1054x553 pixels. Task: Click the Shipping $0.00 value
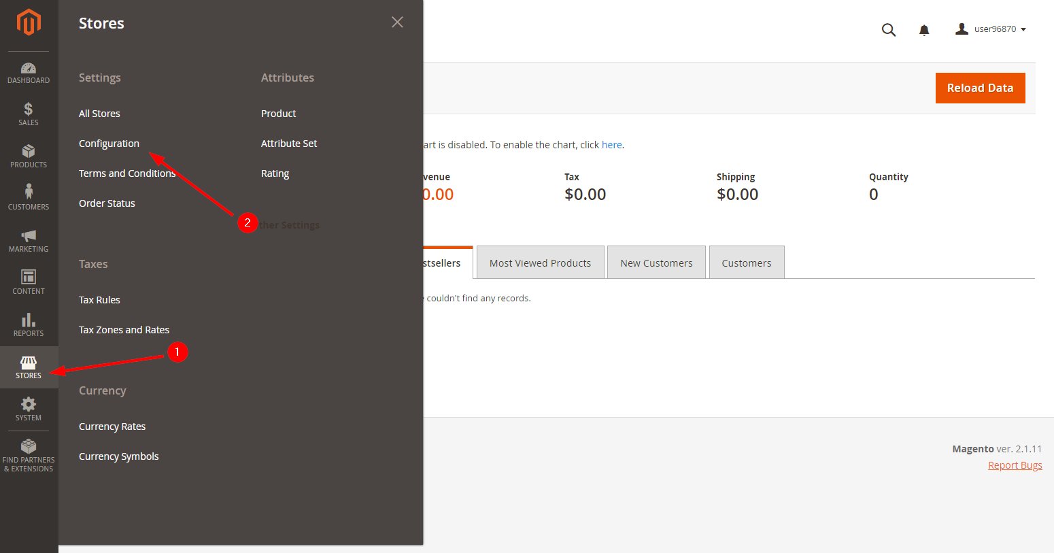tap(737, 195)
